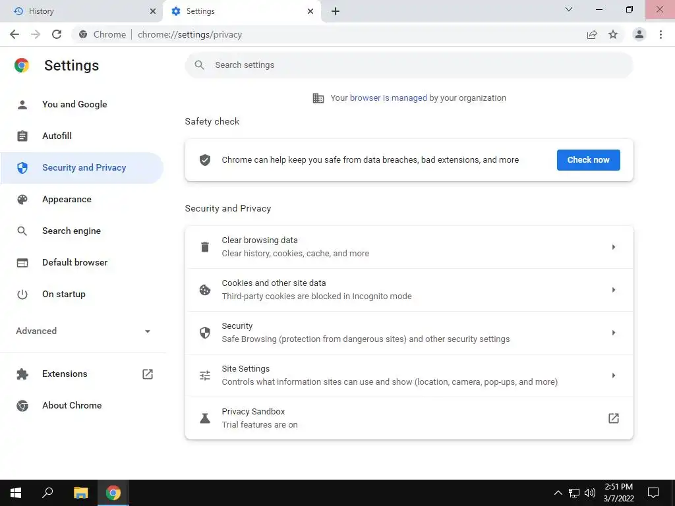Image resolution: width=675 pixels, height=506 pixels.
Task: Click 'Third-party cookies are blocked in Incognito mode' text
Action: pos(316,296)
